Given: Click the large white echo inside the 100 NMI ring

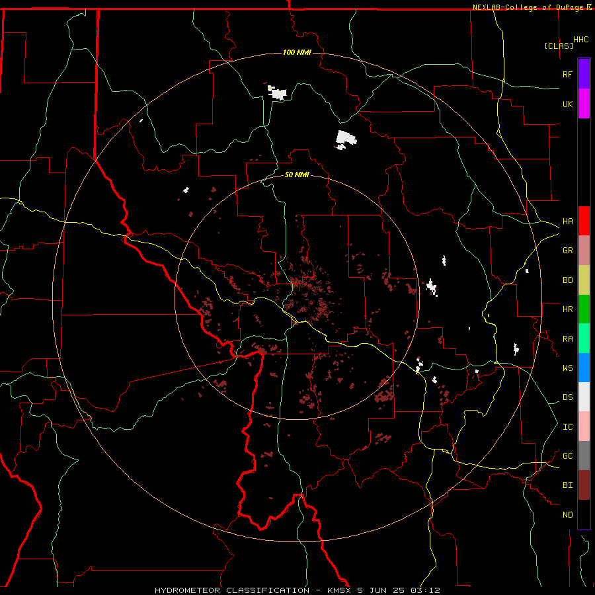Looking at the screenshot, I should (346, 139).
